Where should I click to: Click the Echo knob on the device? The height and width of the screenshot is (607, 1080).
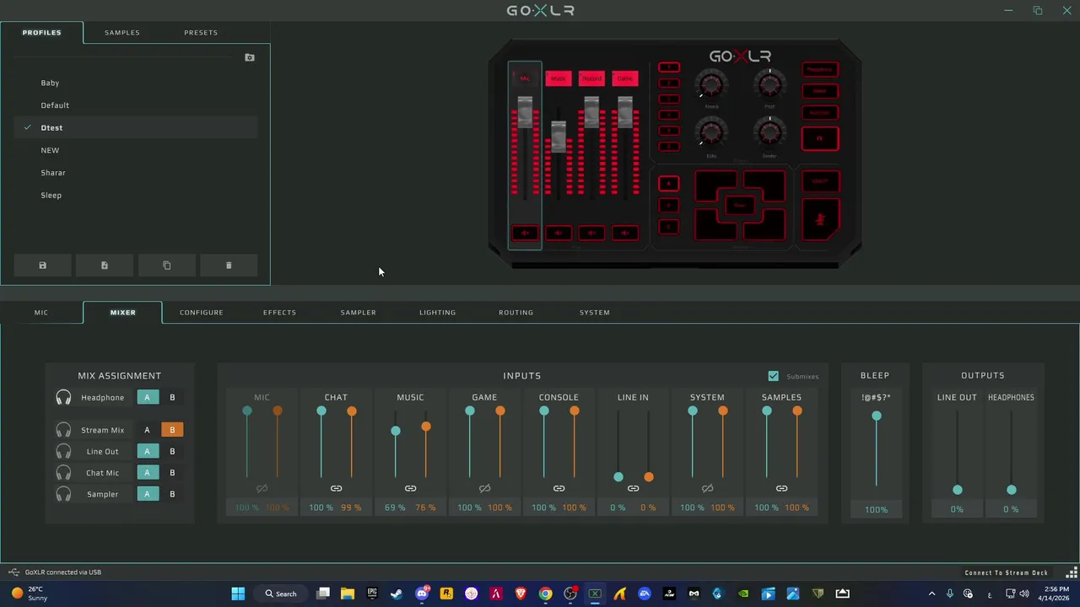[x=711, y=132]
